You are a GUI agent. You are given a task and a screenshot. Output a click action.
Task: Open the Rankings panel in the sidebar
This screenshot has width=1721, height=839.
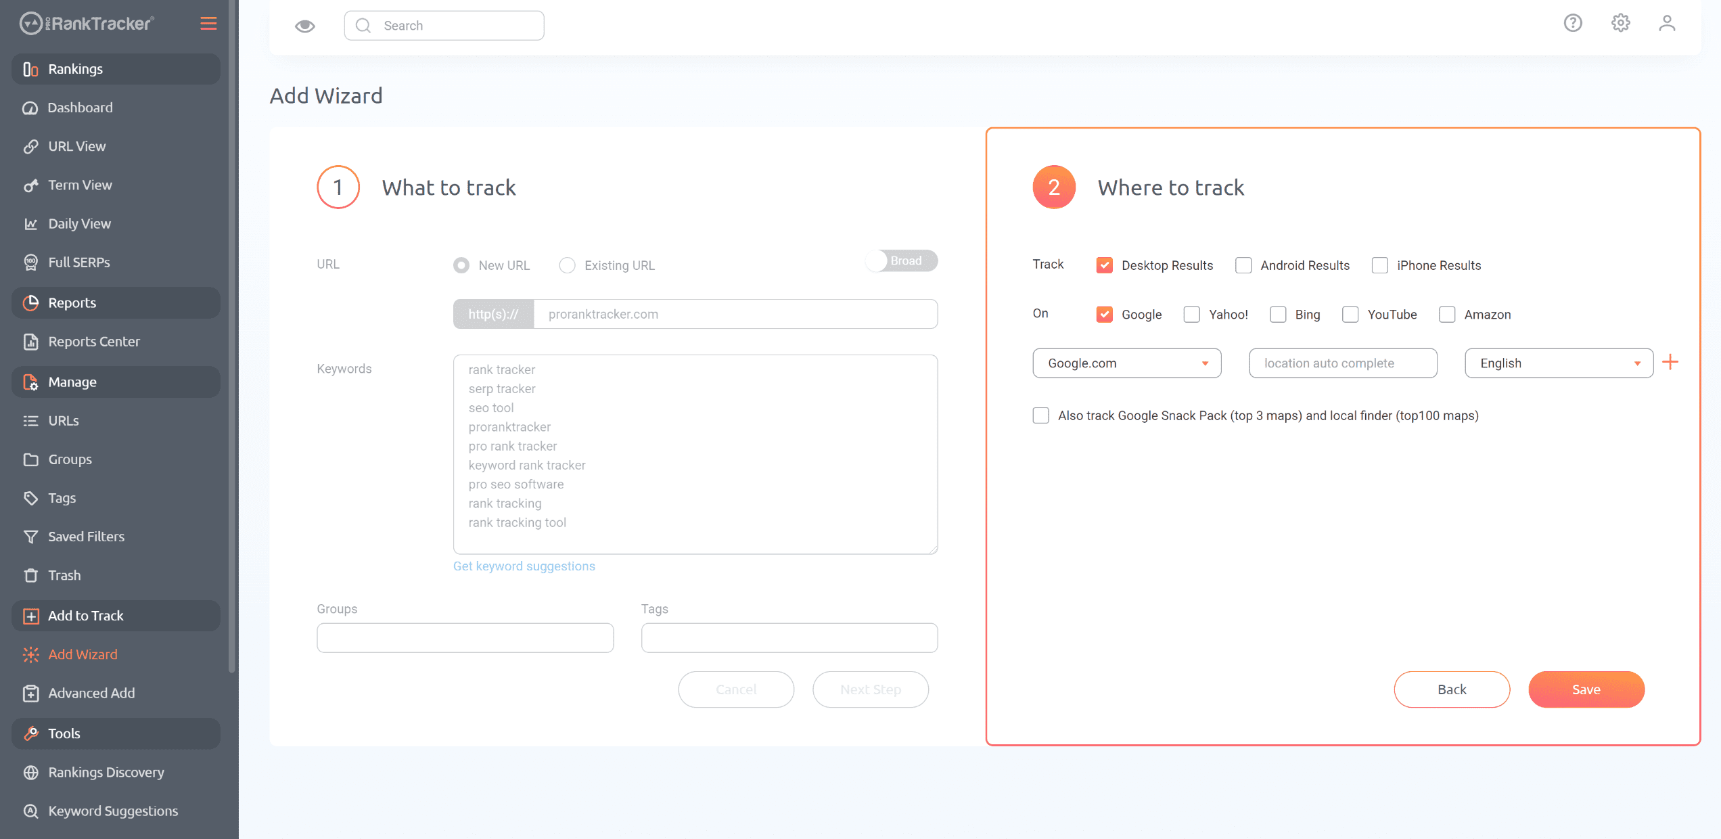75,68
